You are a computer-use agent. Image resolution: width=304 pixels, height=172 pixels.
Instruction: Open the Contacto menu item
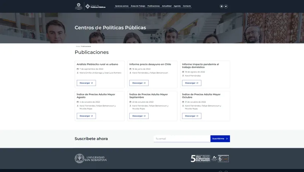187,6
